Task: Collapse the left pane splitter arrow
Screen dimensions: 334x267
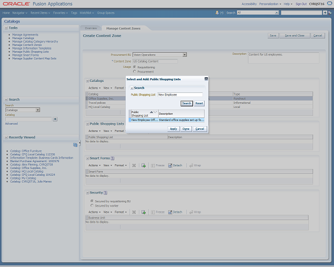Action: tap(80, 143)
